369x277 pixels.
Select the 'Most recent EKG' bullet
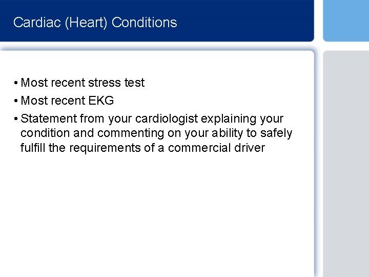(x=67, y=101)
